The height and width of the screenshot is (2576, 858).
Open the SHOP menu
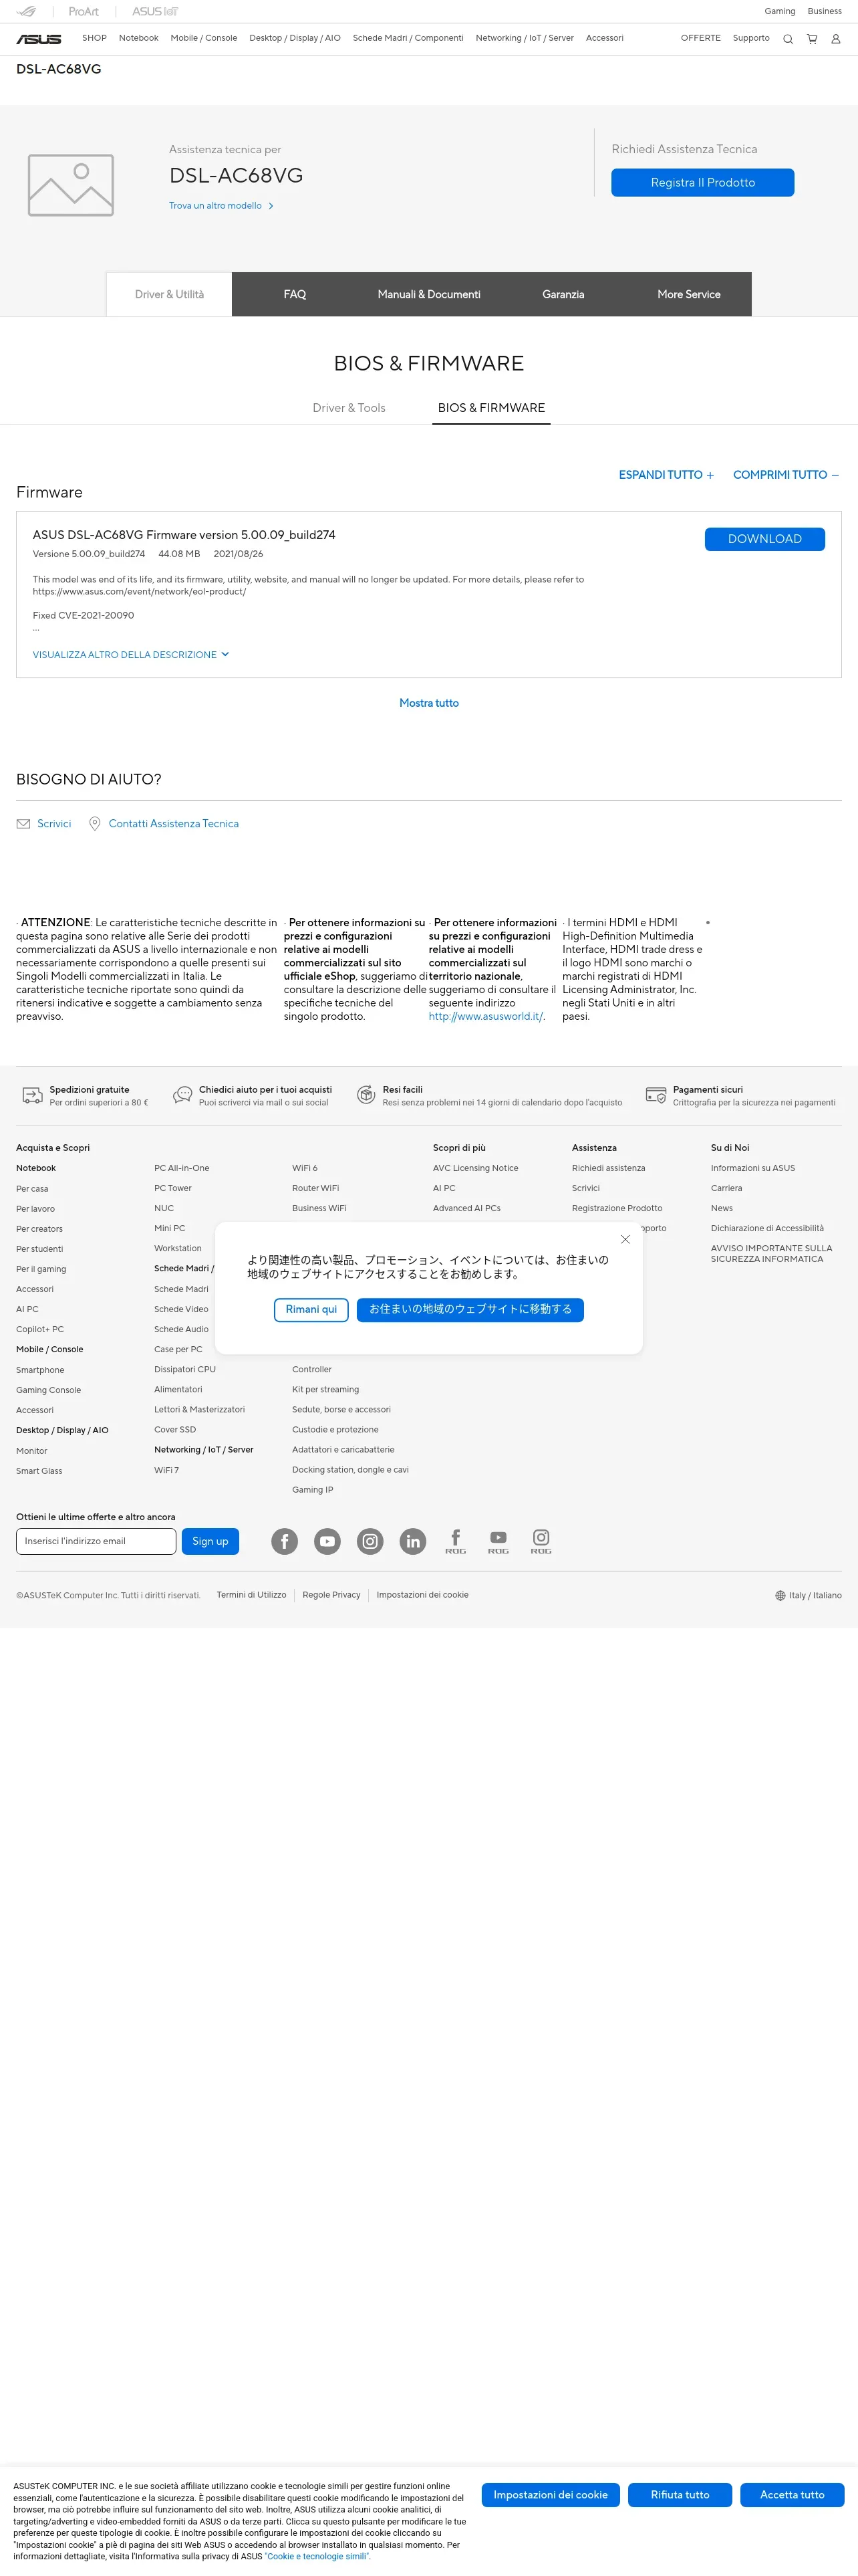tap(94, 38)
